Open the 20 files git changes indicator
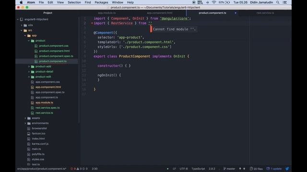The height and width of the screenshot is (172, 307). coord(256,169)
